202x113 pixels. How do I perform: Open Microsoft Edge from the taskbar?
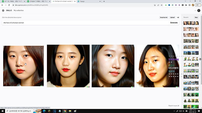[x=44, y=111]
